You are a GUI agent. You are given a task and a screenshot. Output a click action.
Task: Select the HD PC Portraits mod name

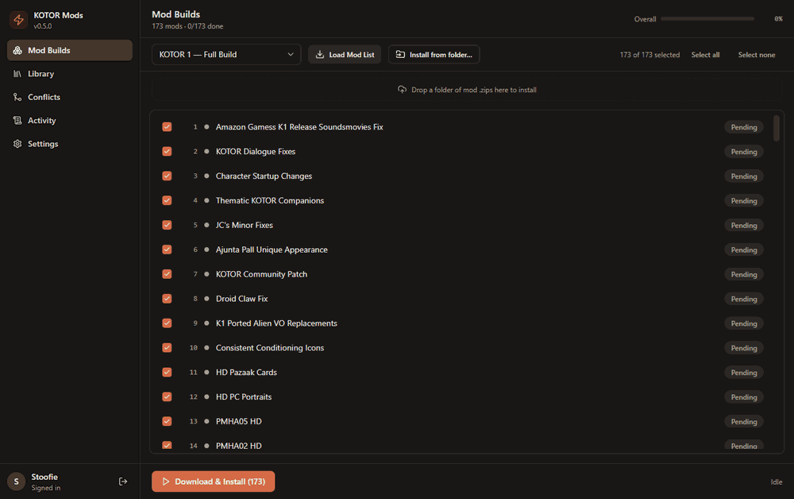pyautogui.click(x=244, y=396)
